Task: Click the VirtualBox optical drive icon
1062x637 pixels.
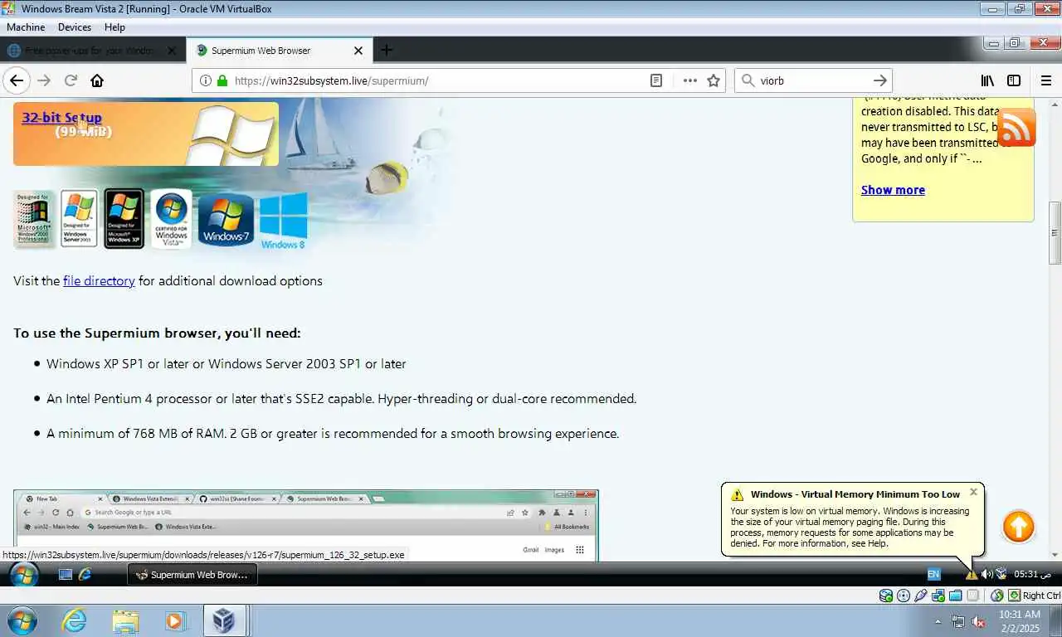Action: pyautogui.click(x=904, y=596)
